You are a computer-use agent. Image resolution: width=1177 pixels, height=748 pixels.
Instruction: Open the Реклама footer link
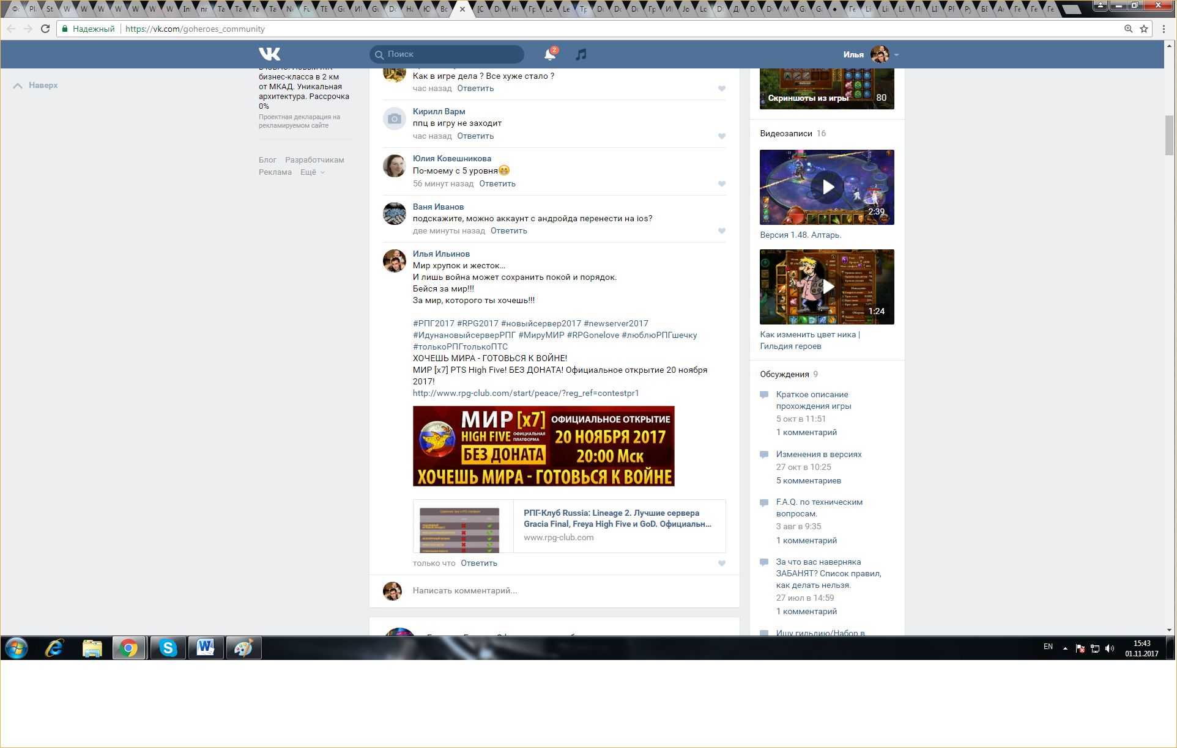click(275, 172)
